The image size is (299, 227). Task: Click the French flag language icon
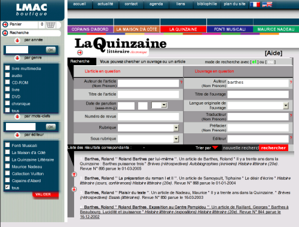(255, 4)
